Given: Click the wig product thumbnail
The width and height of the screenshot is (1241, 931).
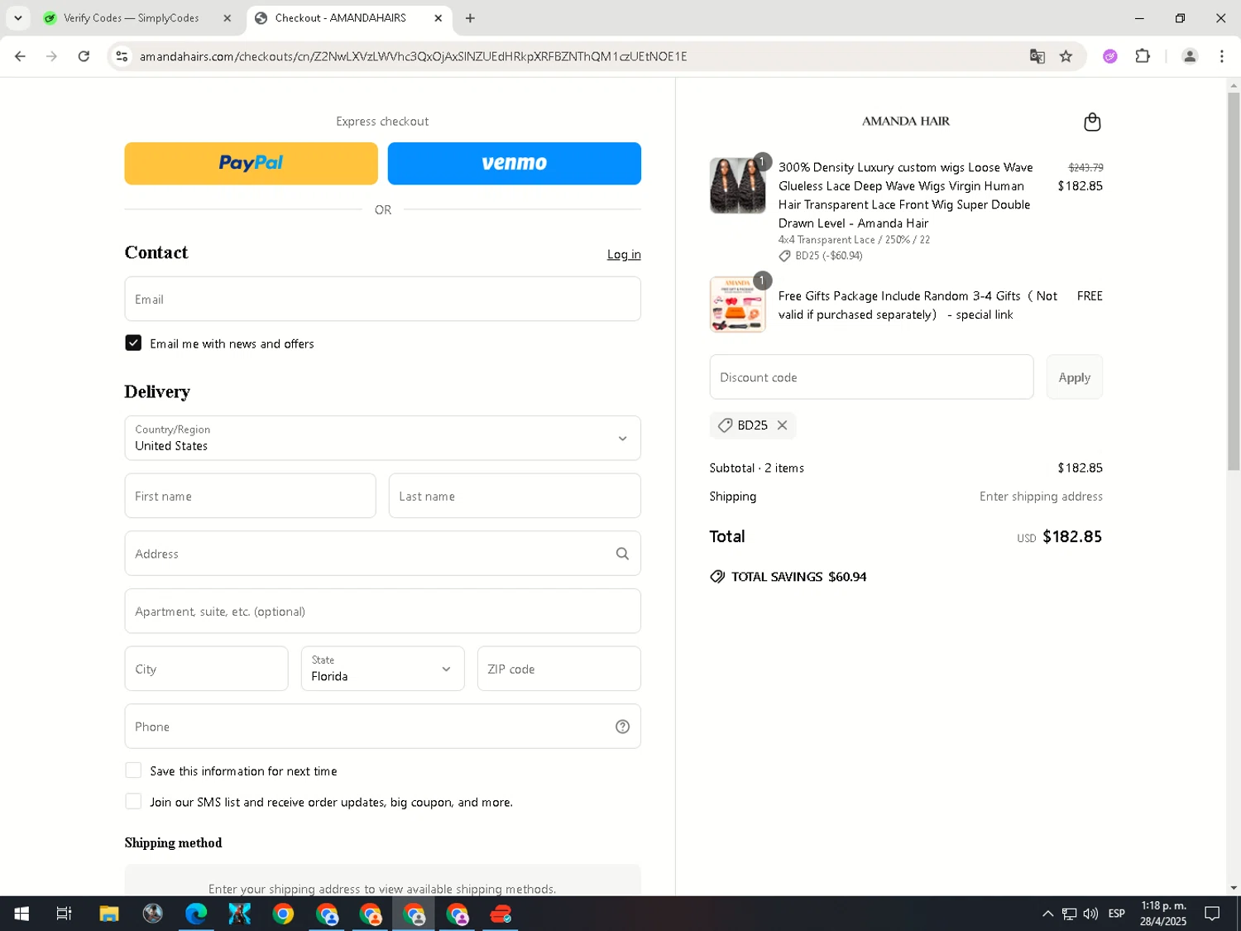Looking at the screenshot, I should click(x=737, y=186).
